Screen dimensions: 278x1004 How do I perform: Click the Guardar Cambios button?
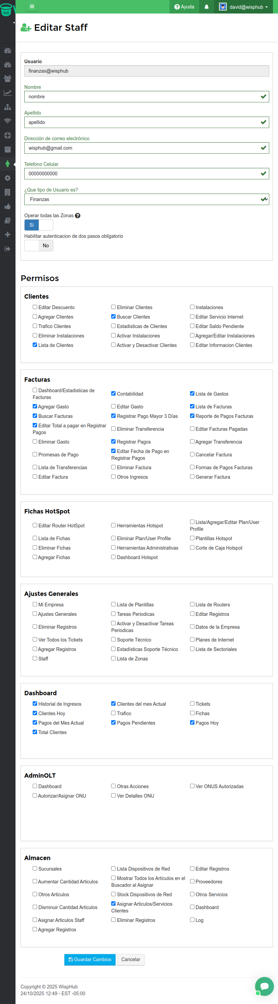pyautogui.click(x=90, y=959)
